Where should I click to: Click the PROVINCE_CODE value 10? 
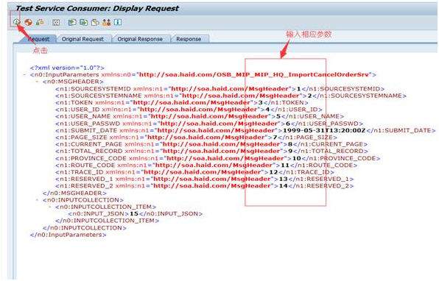tap(297, 158)
